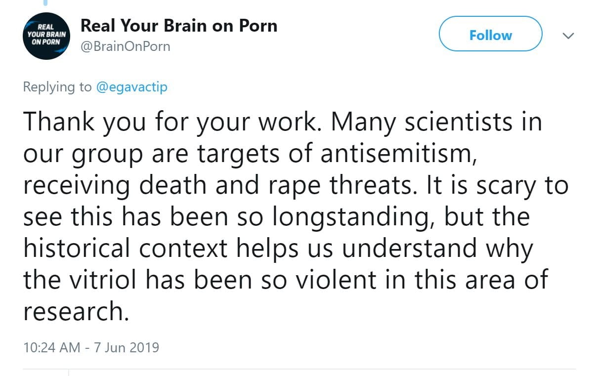596x376 pixels.
Task: Click the "Replying to" label
Action: [x=57, y=87]
